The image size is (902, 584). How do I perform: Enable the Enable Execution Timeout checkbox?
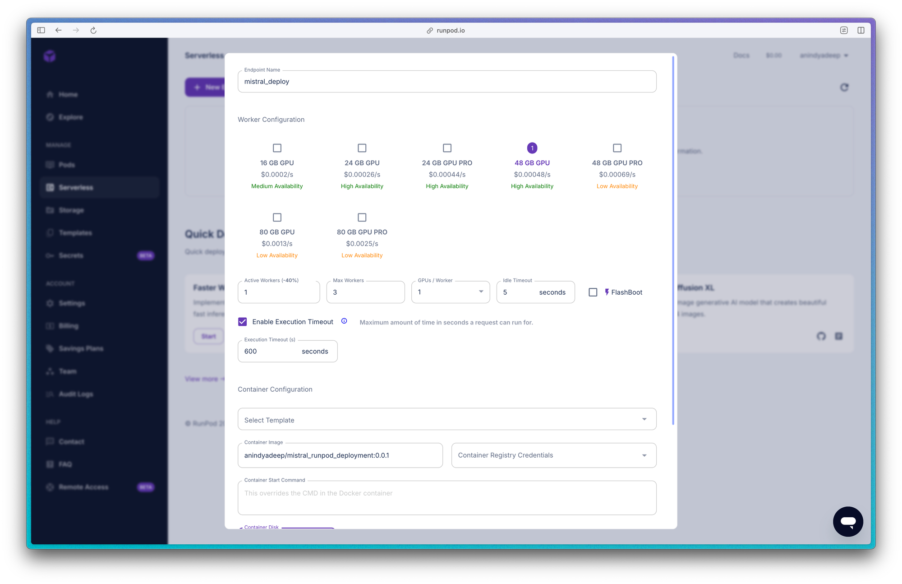242,322
